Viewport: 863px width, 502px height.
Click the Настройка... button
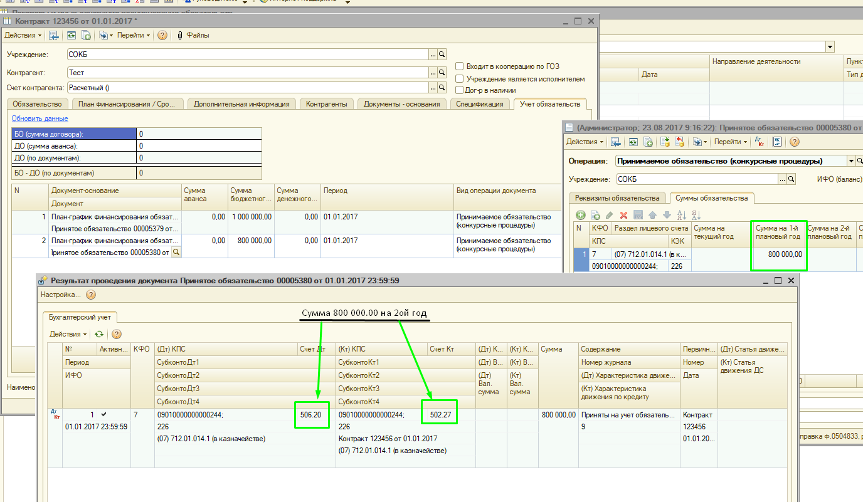pyautogui.click(x=60, y=295)
